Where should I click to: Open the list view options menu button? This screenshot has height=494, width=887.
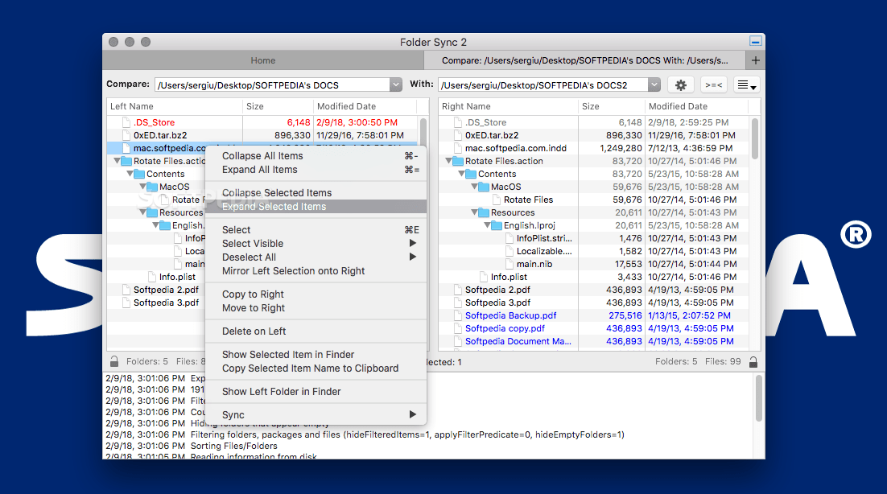pos(747,84)
